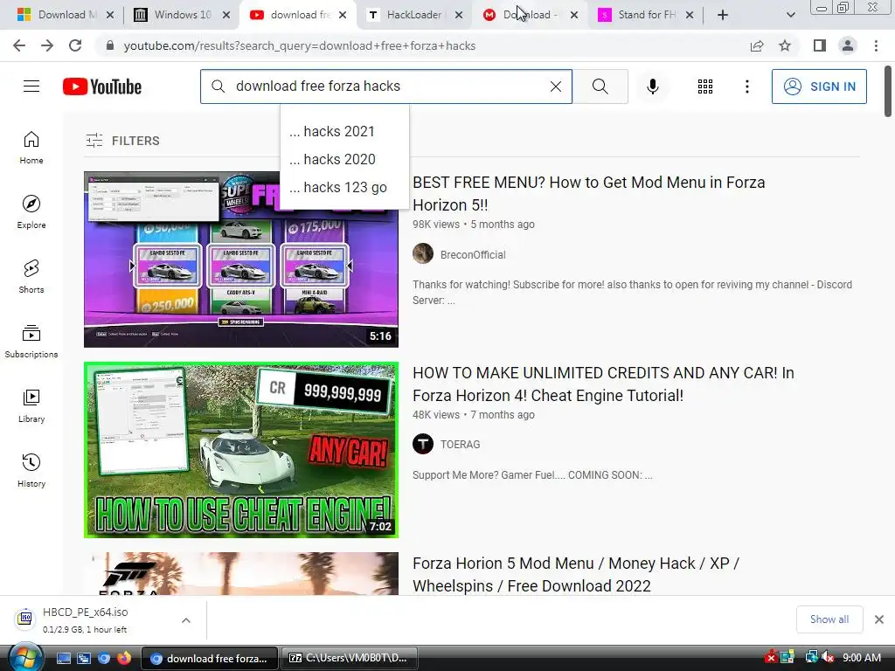Clear the search query with the X
895x671 pixels.
point(555,86)
